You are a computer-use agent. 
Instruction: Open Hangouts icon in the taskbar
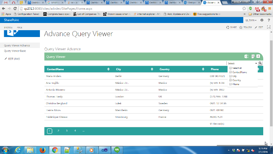tap(117, 150)
